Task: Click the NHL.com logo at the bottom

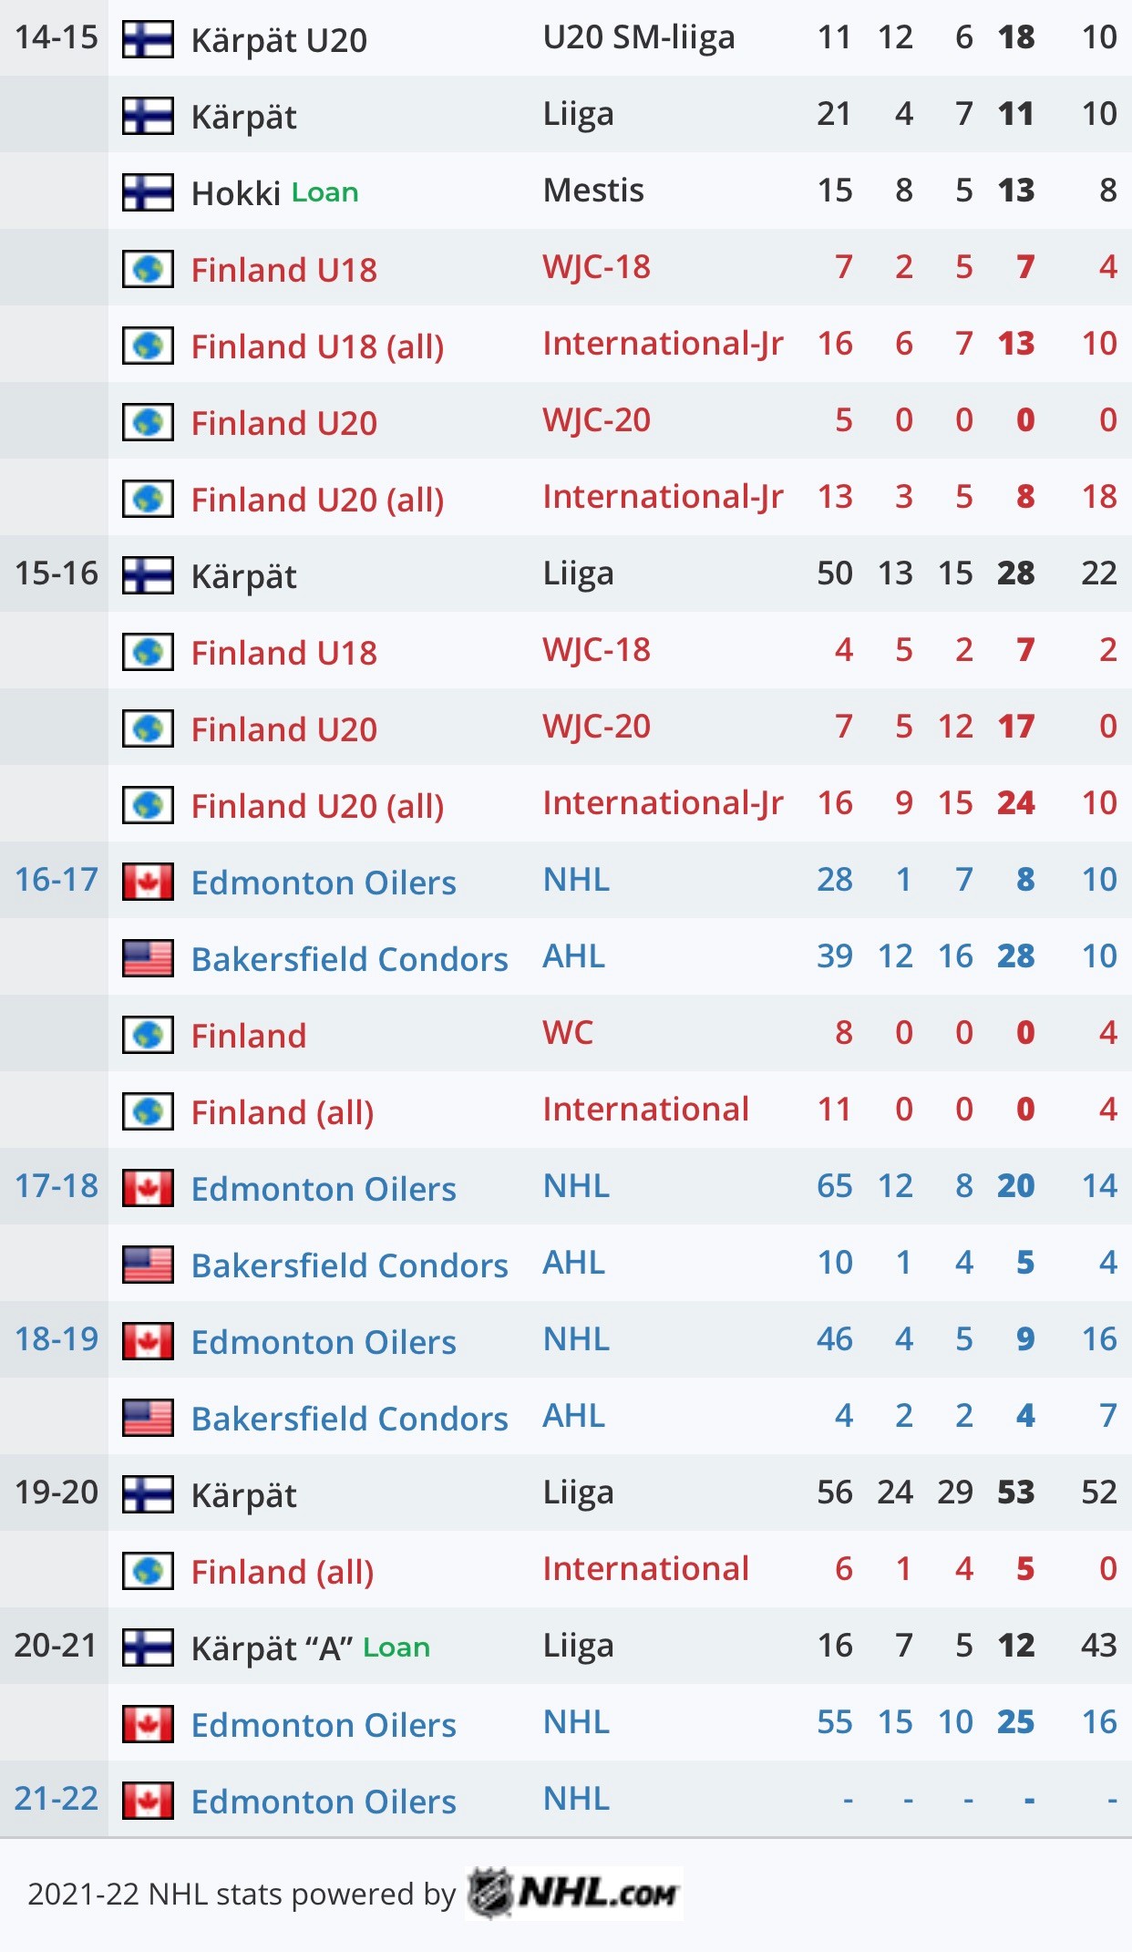Action: 574,1894
